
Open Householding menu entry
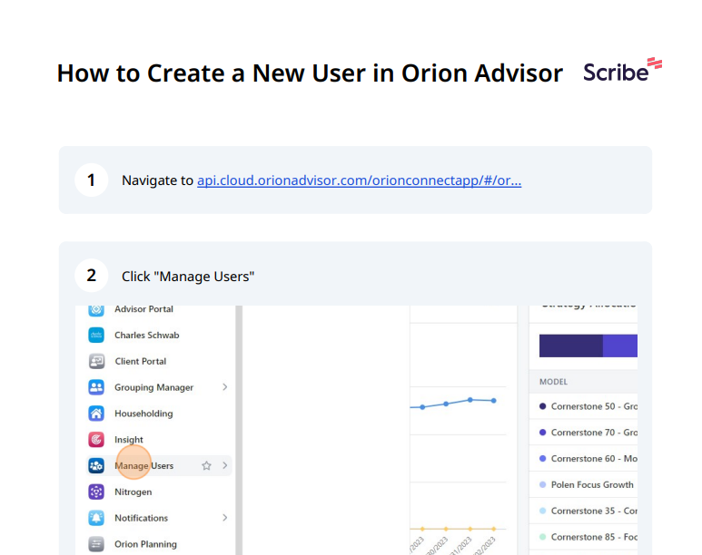pos(143,414)
